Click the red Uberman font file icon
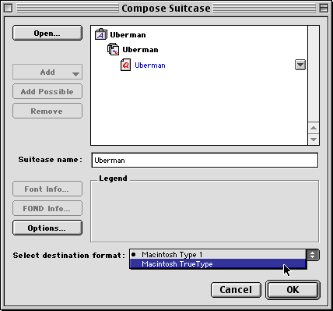333x311 pixels. coord(125,65)
